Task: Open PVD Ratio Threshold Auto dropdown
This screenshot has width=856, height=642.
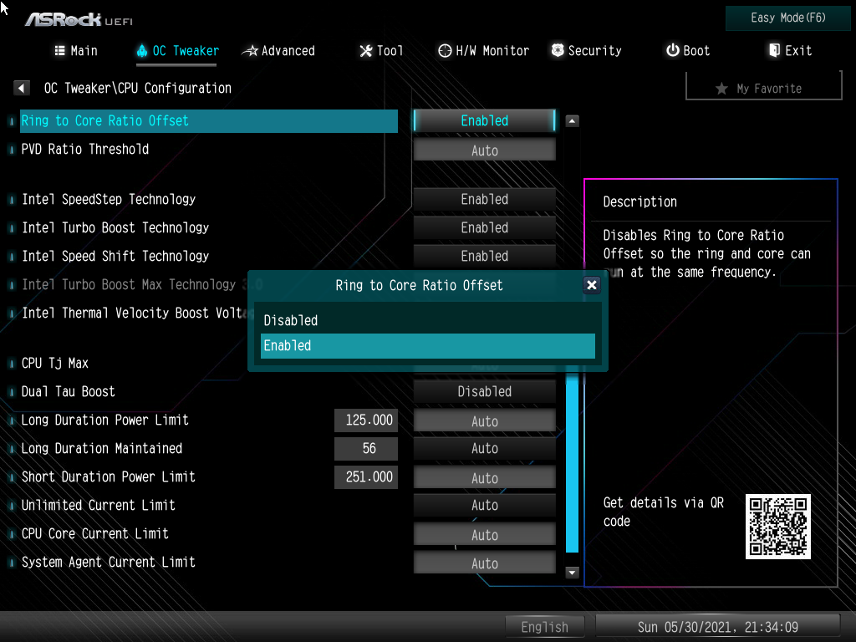Action: pyautogui.click(x=485, y=150)
